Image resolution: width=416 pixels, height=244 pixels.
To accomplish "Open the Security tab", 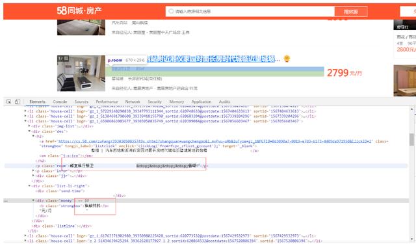I will (155, 102).
